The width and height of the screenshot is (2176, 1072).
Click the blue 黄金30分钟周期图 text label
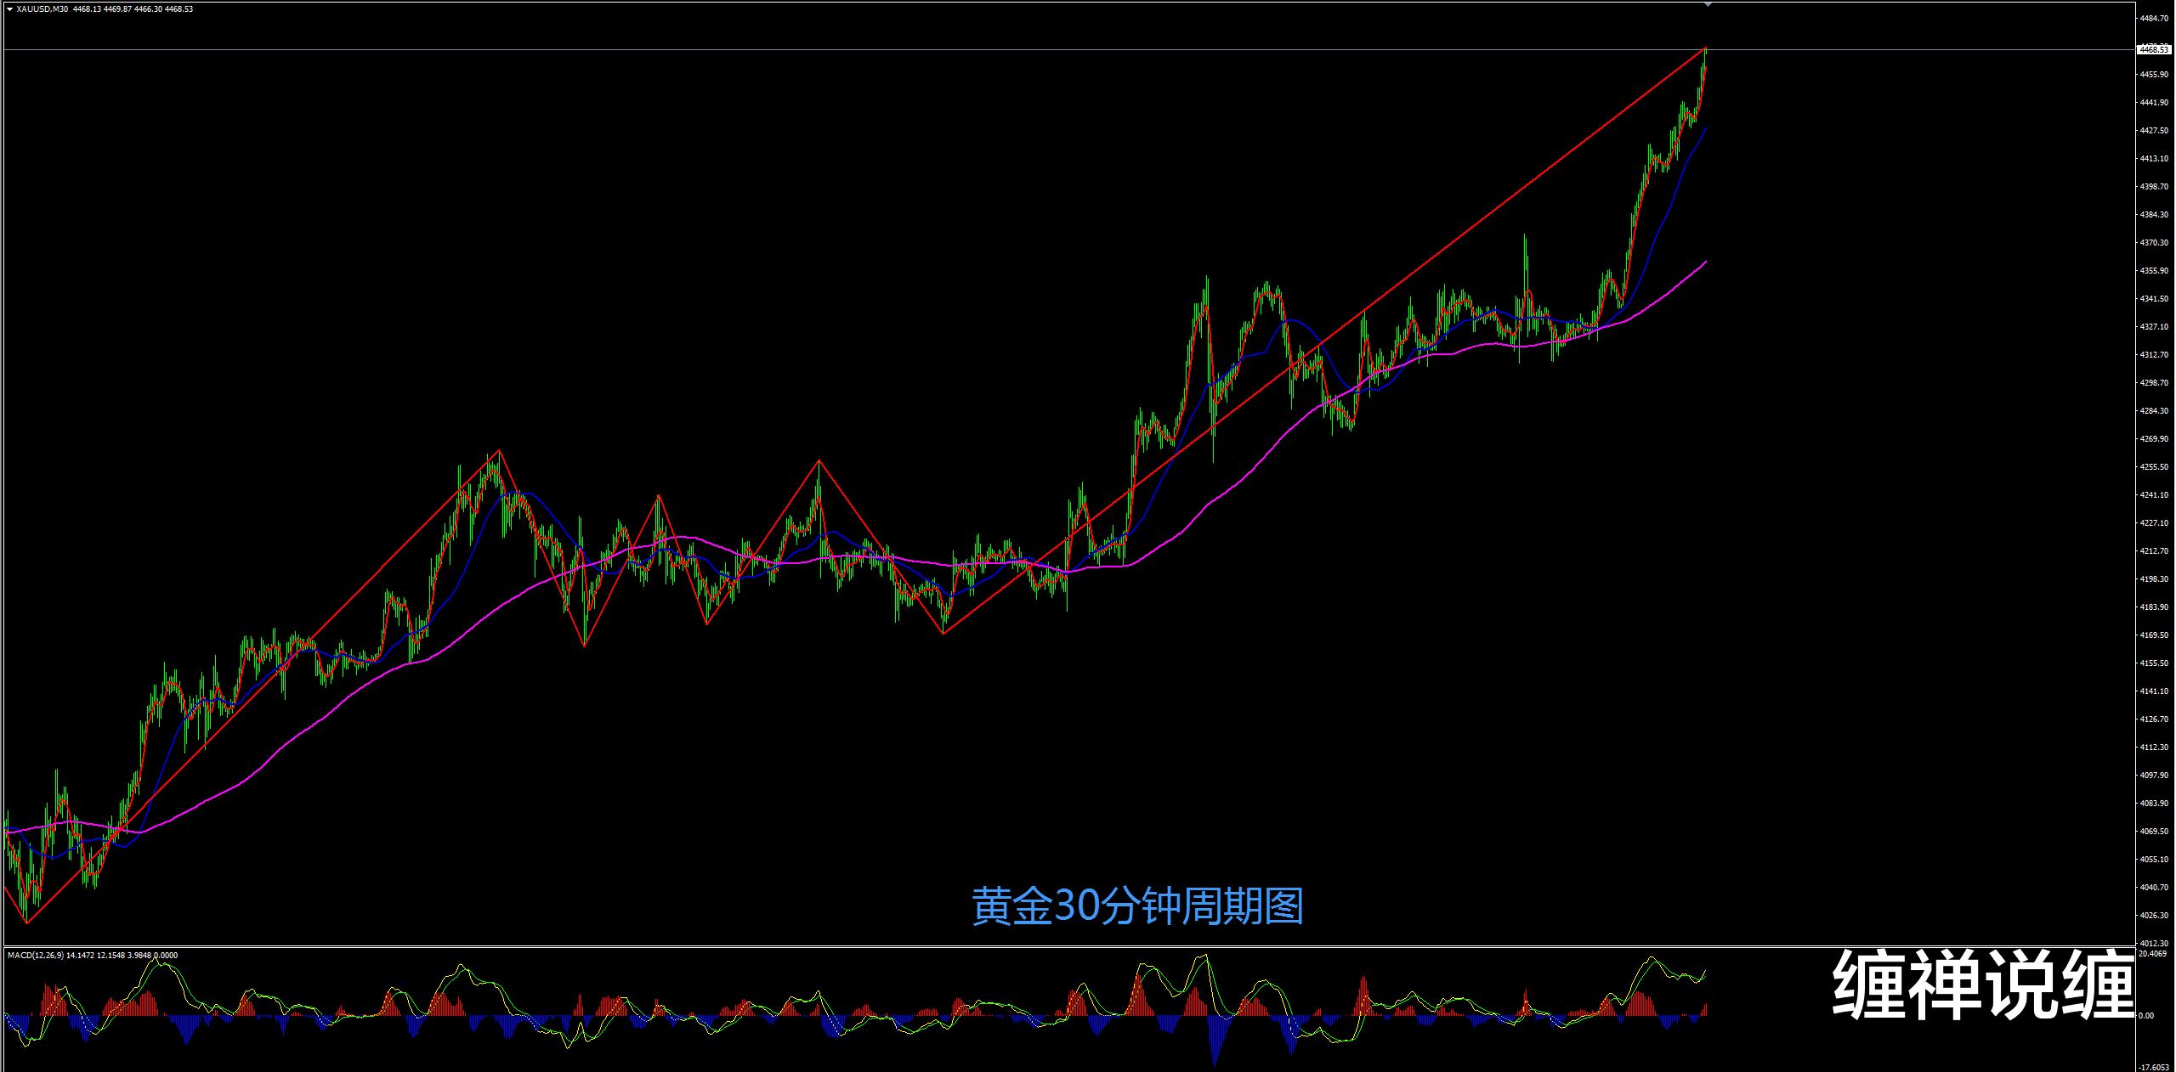tap(1136, 906)
